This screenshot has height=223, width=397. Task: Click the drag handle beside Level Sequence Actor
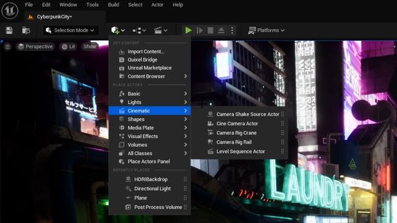coord(283,151)
